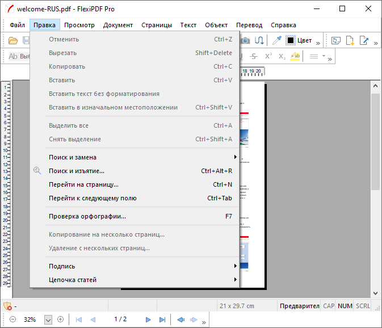Toggle superscript formatting

click(268, 56)
